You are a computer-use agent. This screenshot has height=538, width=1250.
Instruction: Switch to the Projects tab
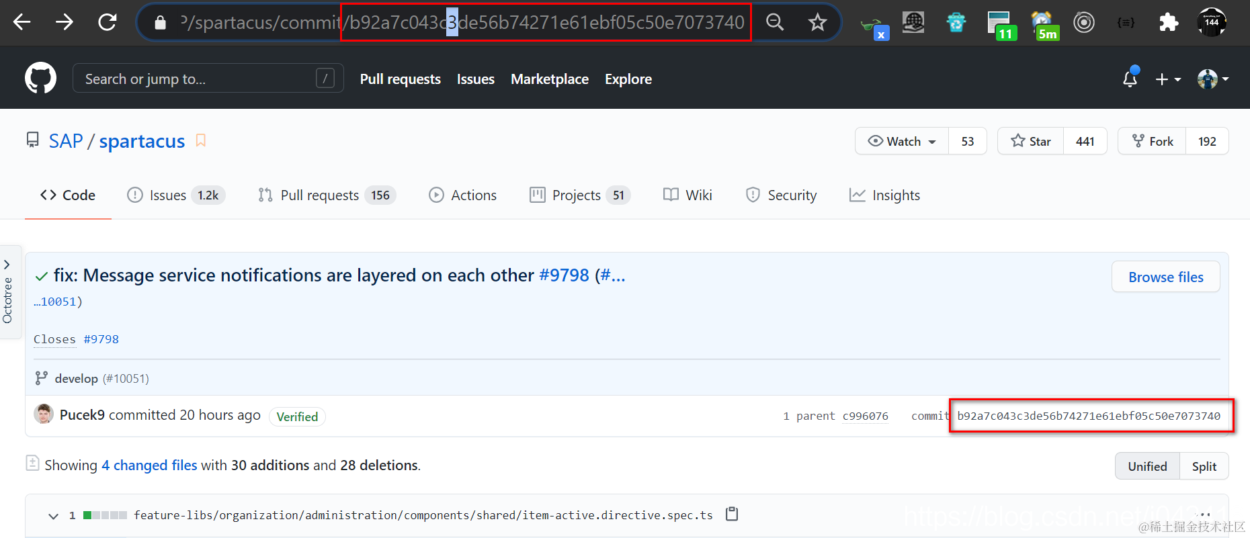(579, 195)
